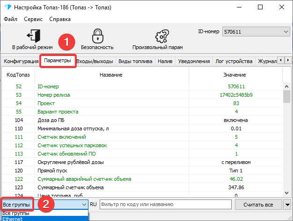The image size is (293, 221).
Task: Expand the ID-номер combo box
Action: (x=286, y=32)
